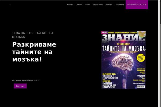The image size is (161, 107).
Task: Open the ЗНАНИЕ magazine cover image
Action: coord(123,60)
